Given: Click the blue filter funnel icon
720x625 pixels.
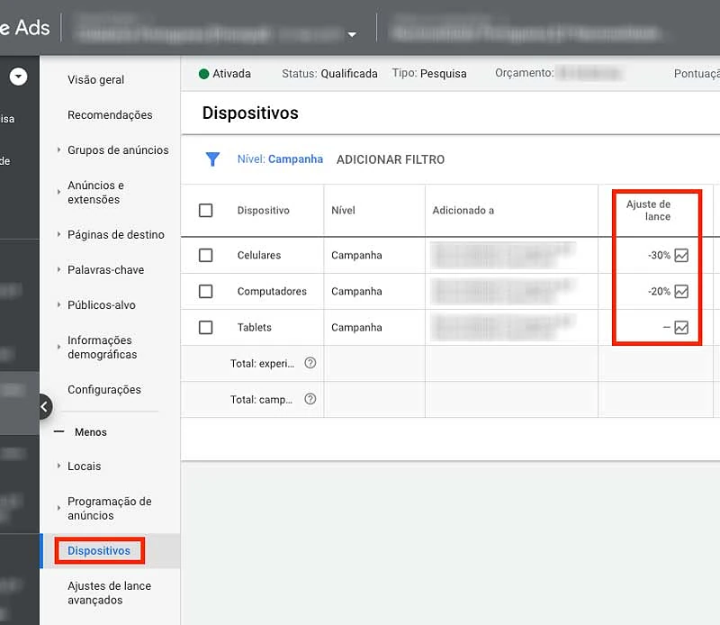Looking at the screenshot, I should pyautogui.click(x=212, y=159).
